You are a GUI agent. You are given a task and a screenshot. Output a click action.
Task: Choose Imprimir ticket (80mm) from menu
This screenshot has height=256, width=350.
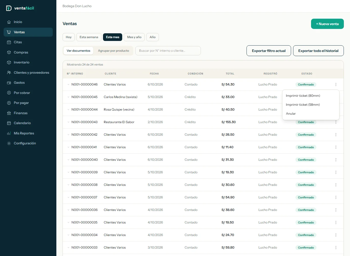pos(311,96)
